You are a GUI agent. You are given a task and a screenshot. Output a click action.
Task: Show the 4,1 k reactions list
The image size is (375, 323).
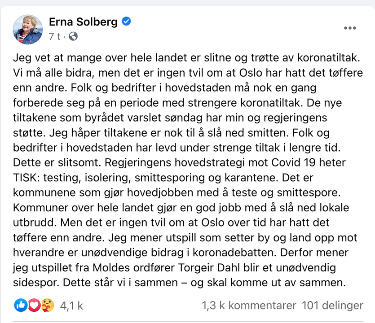71,306
